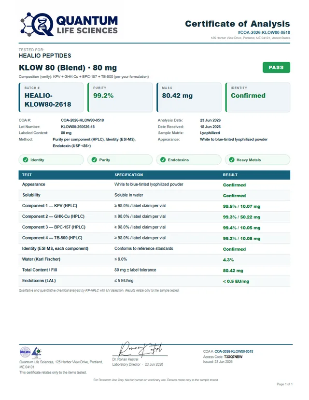Screen dimensions: 309x400
Task: Click Component 3 — BPC-157 (HPLC) row
Action: click(x=154, y=228)
